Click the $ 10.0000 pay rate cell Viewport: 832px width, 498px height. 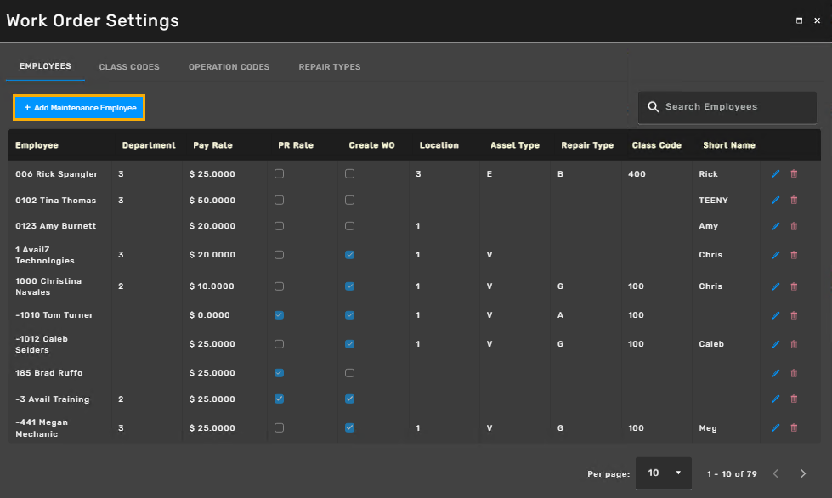click(x=212, y=286)
